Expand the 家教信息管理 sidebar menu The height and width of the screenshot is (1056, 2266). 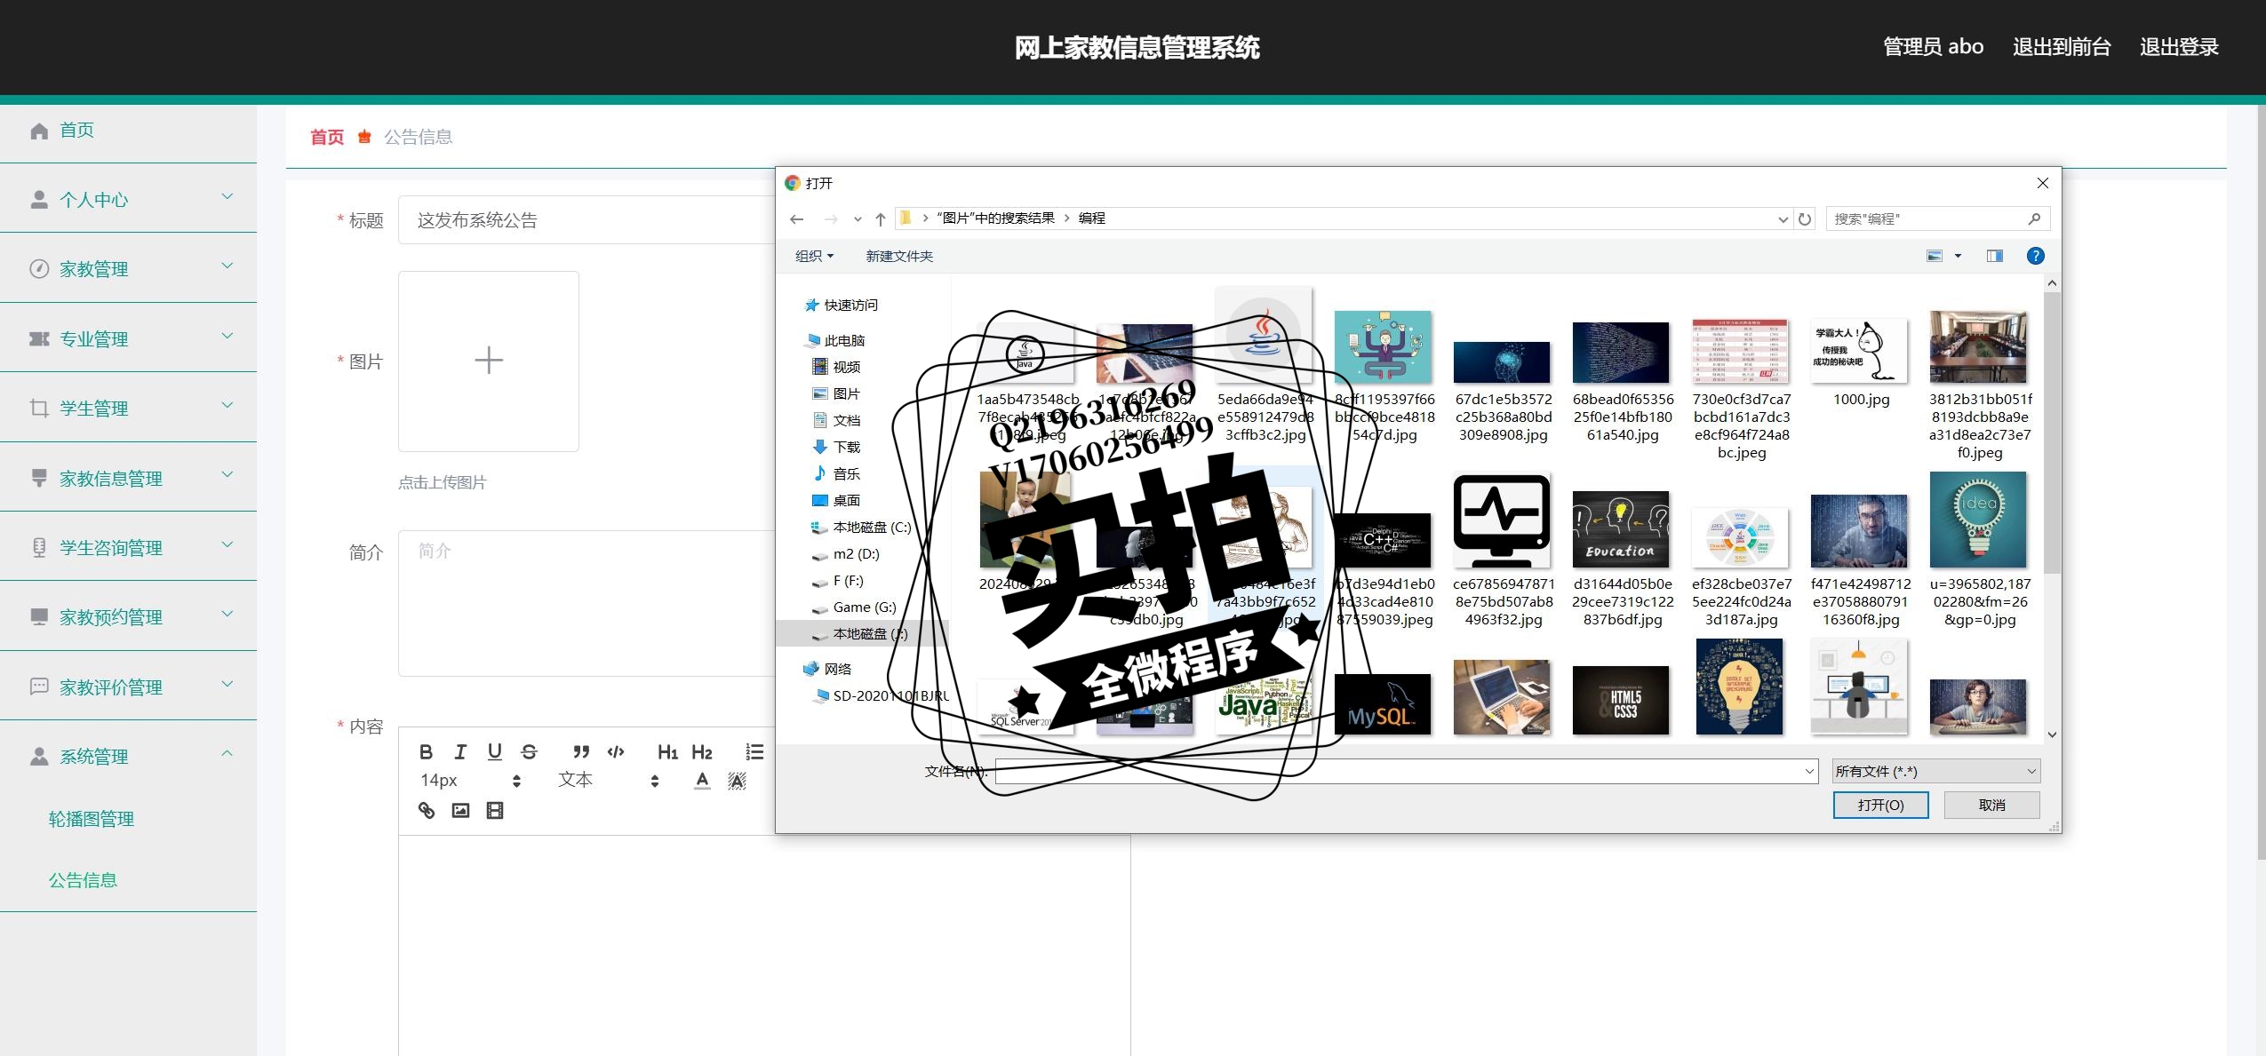(x=128, y=478)
